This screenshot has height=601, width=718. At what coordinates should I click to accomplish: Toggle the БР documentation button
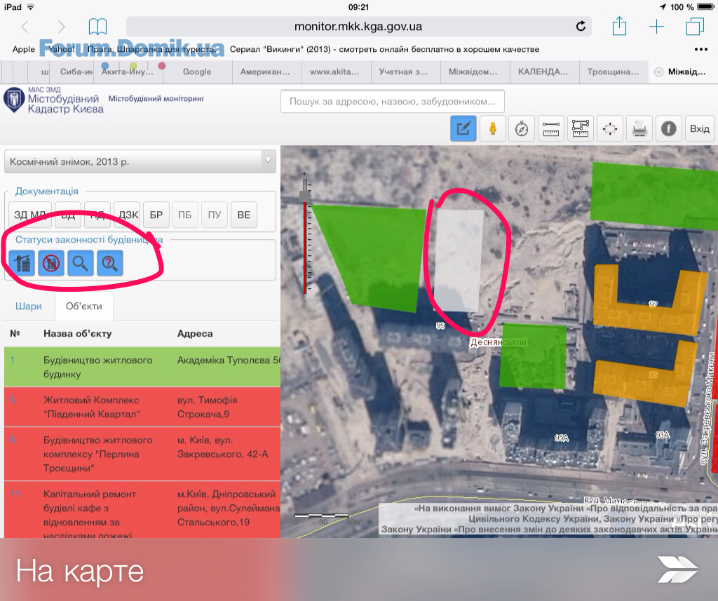pos(156,215)
